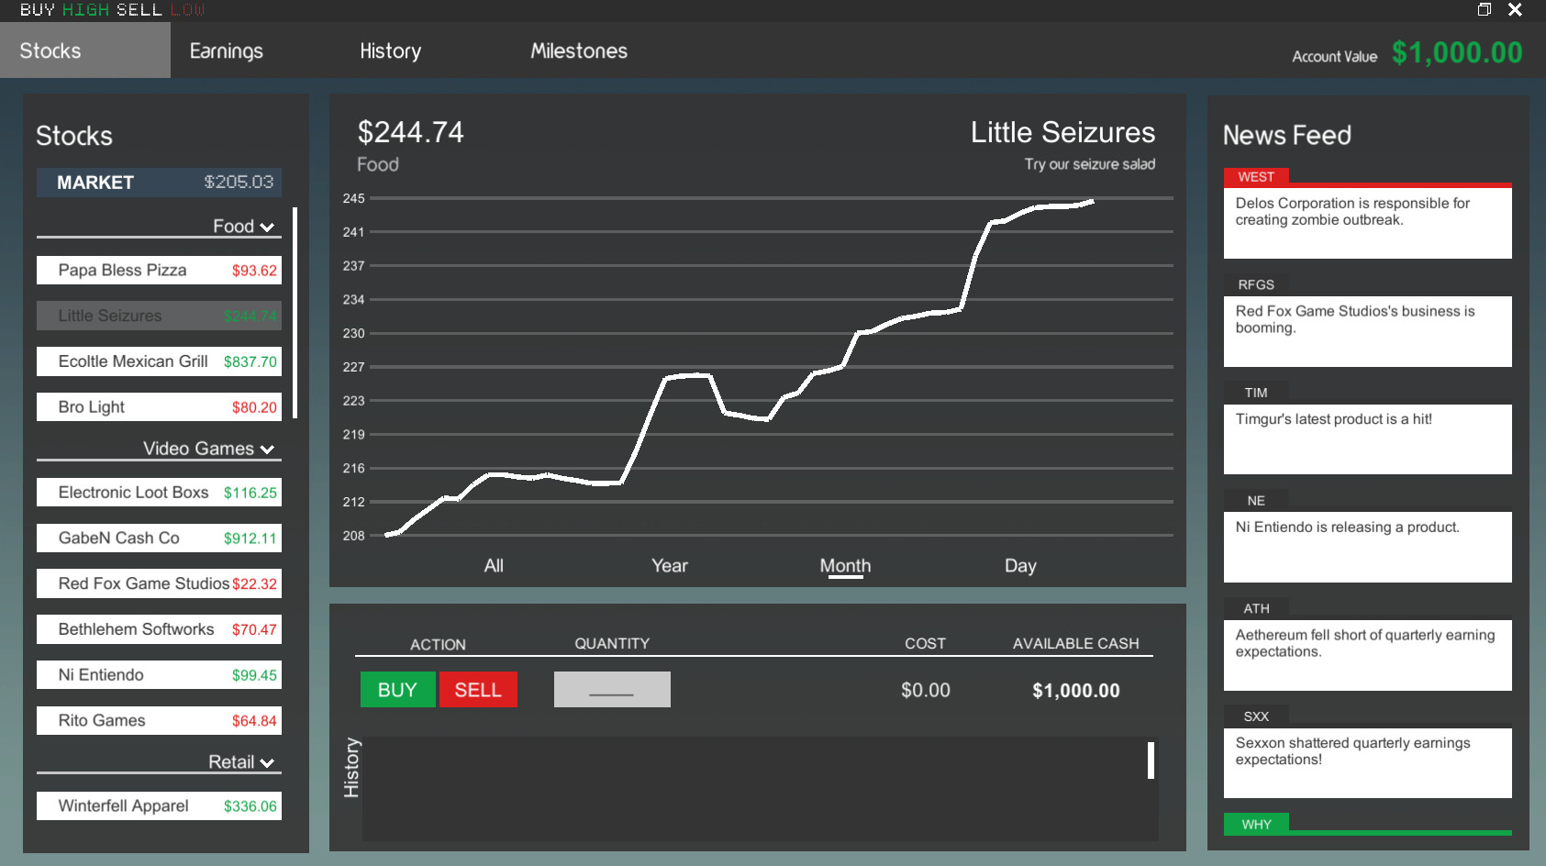
Task: Open the WEST Delos Corporation news item
Action: coord(1367,221)
